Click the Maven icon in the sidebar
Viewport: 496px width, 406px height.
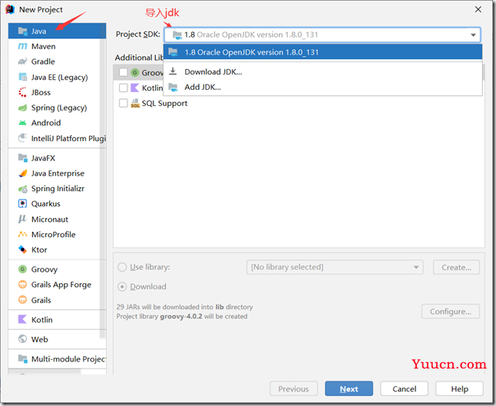point(22,47)
